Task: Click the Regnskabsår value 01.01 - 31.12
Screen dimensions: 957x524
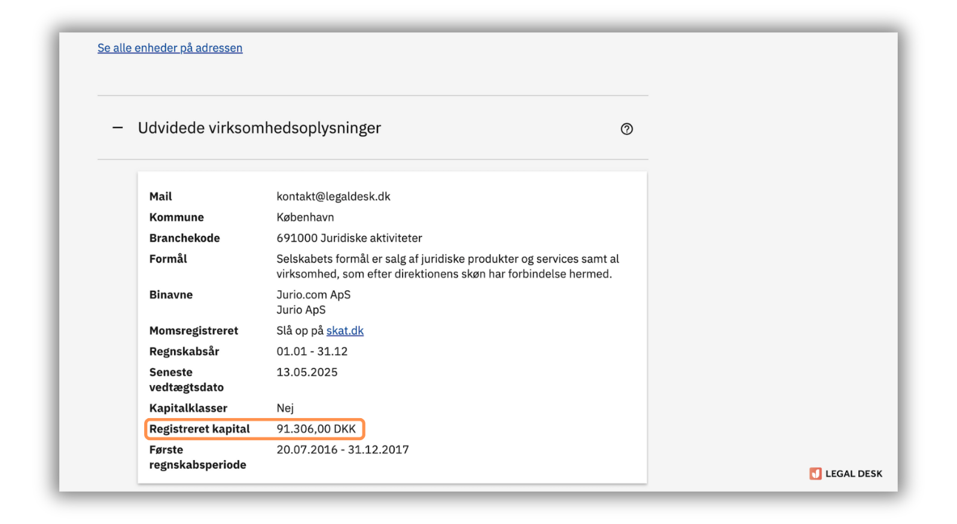Action: click(x=312, y=352)
